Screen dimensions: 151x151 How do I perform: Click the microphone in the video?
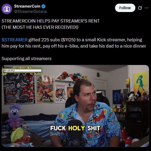(x=75, y=134)
